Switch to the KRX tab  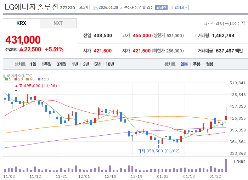click(21, 23)
